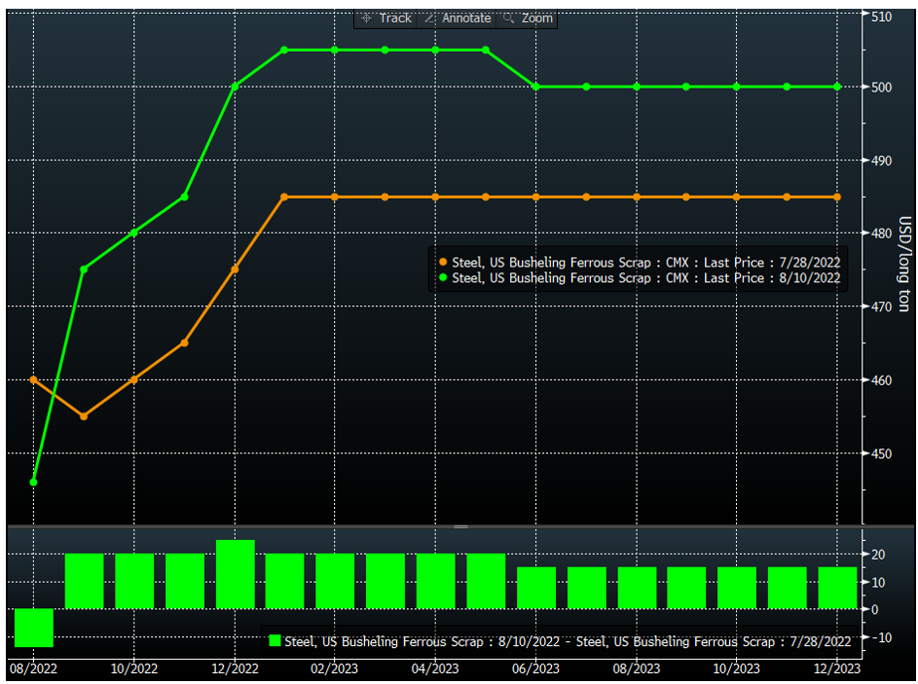
Task: Click the 06/2023 x-axis date label
Action: 536,668
